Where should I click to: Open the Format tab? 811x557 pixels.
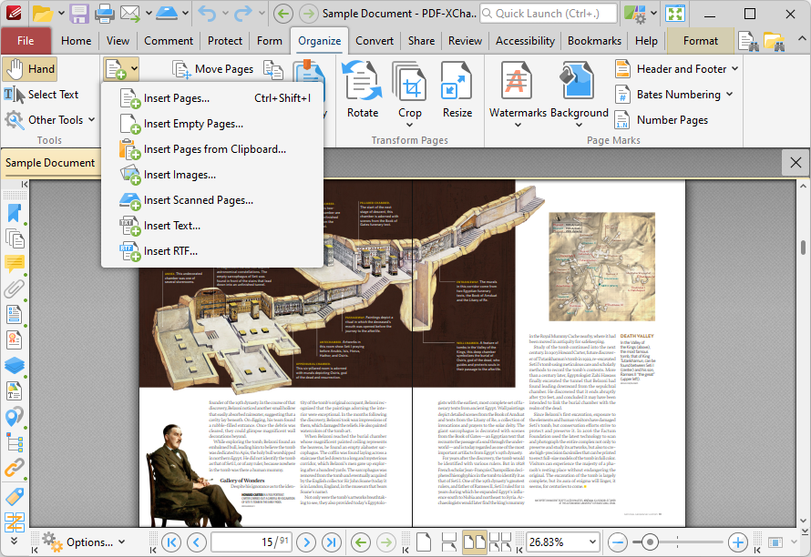[x=701, y=41]
